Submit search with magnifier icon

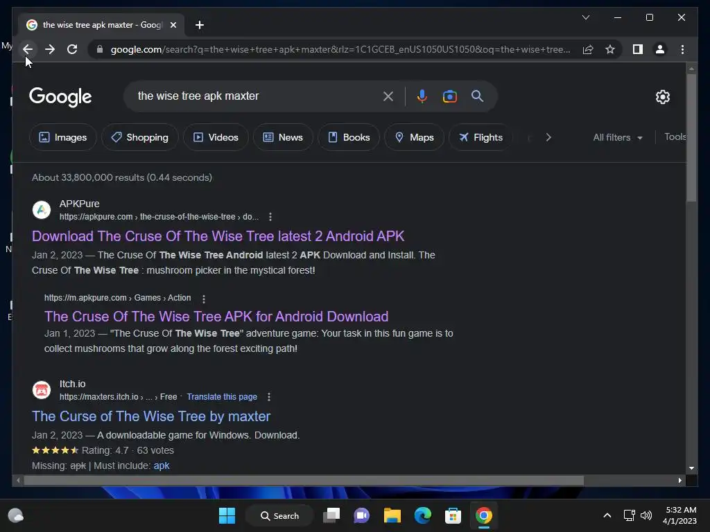click(x=477, y=96)
